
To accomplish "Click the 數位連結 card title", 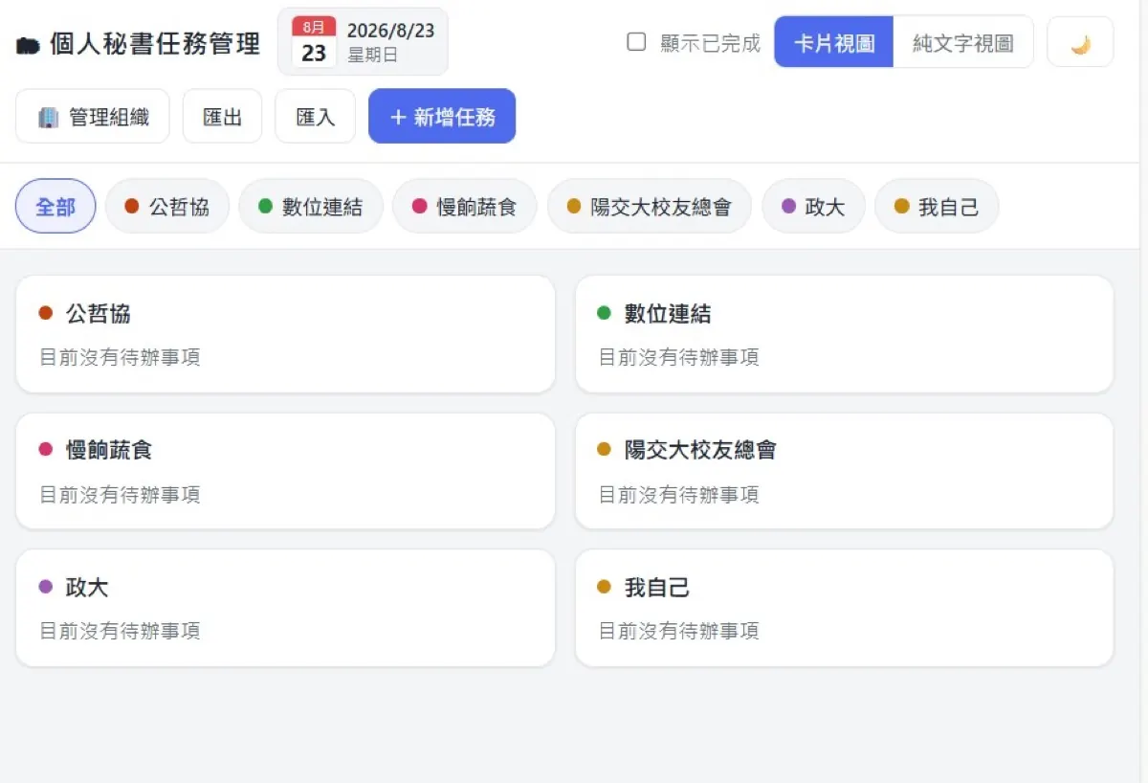I will 668,313.
